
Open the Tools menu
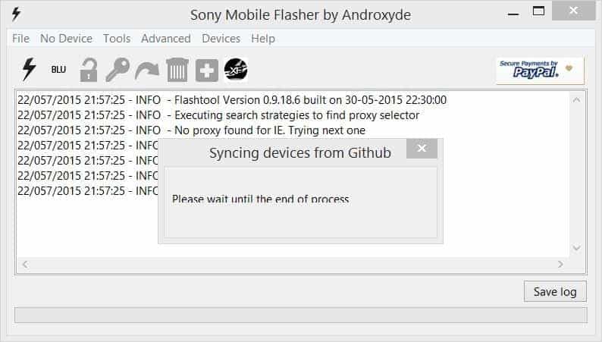(117, 39)
